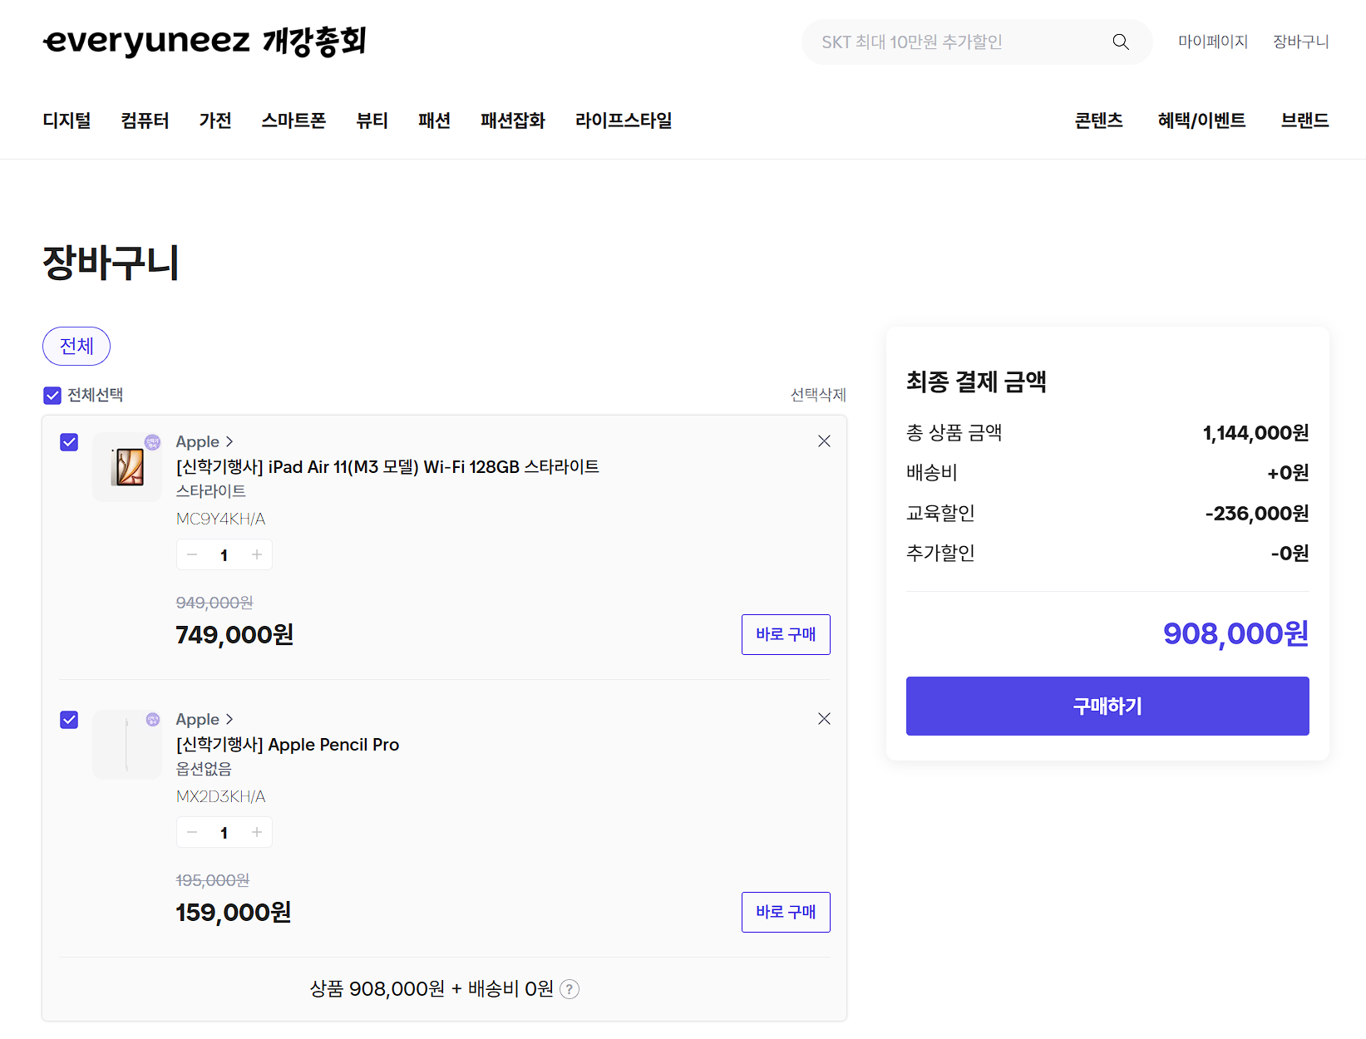1366x1039 pixels.
Task: Select the 전체 filter tab
Action: pos(76,346)
